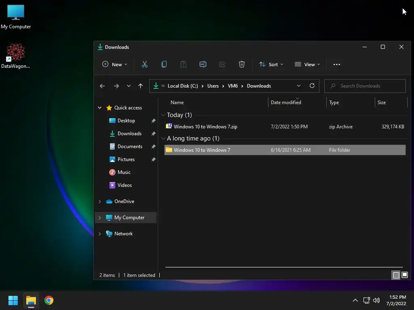This screenshot has height=310, width=414.
Task: Collapse the Quick access tree node
Action: pos(100,107)
